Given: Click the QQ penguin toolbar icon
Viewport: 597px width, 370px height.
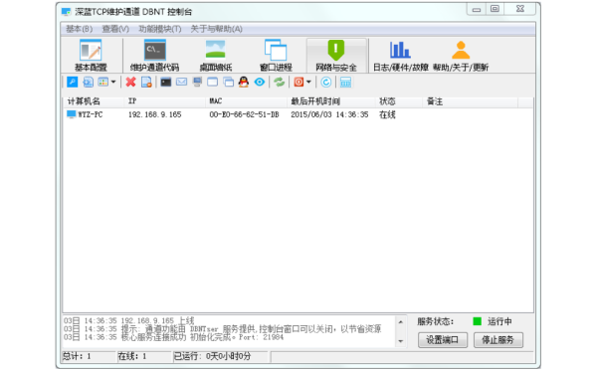Looking at the screenshot, I should [x=244, y=82].
